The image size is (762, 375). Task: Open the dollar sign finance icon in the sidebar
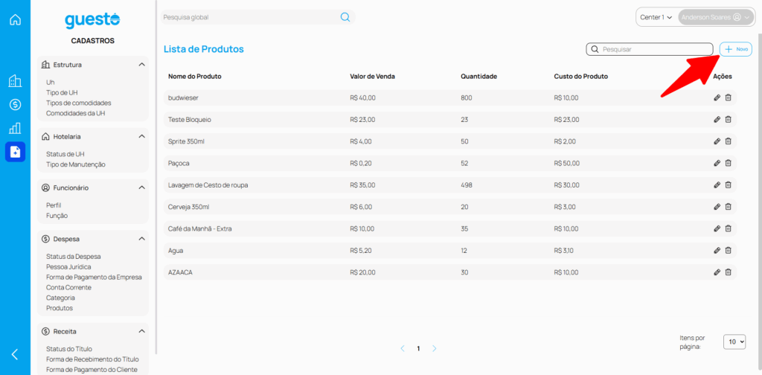coord(15,104)
